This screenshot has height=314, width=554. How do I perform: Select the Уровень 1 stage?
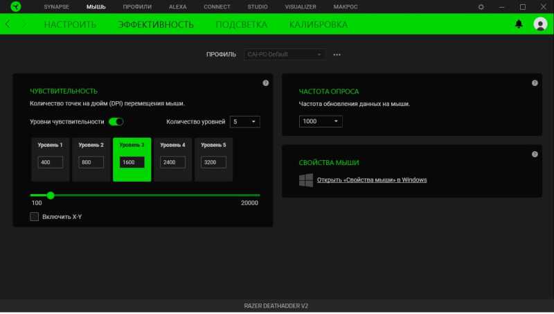click(x=50, y=159)
